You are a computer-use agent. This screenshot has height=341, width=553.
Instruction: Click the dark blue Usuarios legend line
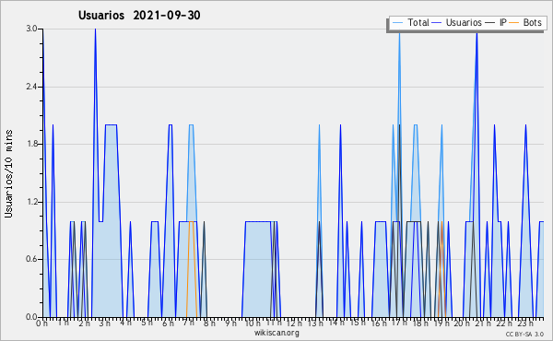point(437,23)
